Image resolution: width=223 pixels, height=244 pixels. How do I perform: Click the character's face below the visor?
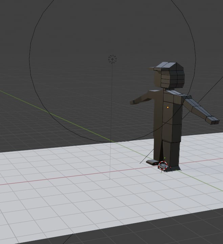pos(157,79)
